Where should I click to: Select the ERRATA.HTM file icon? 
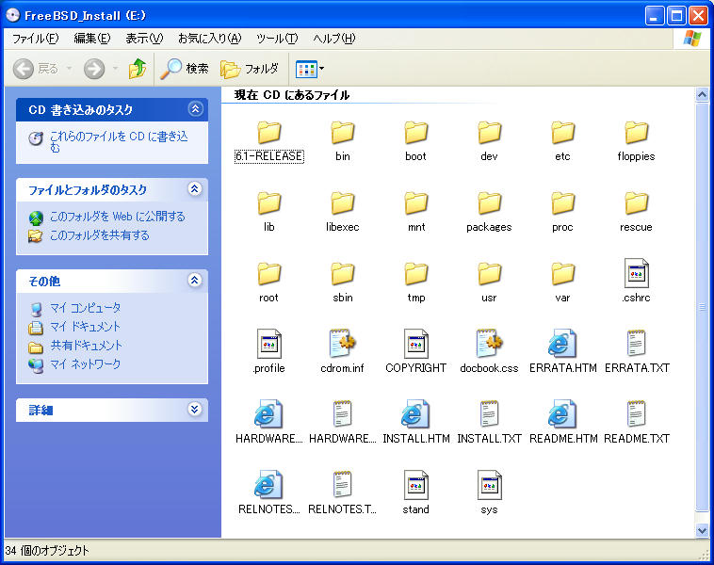click(x=562, y=344)
